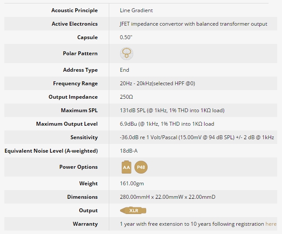Open the warranty registration 'here' link

[x=271, y=224]
